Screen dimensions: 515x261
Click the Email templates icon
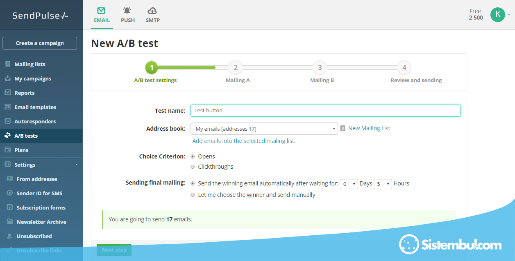(x=7, y=107)
